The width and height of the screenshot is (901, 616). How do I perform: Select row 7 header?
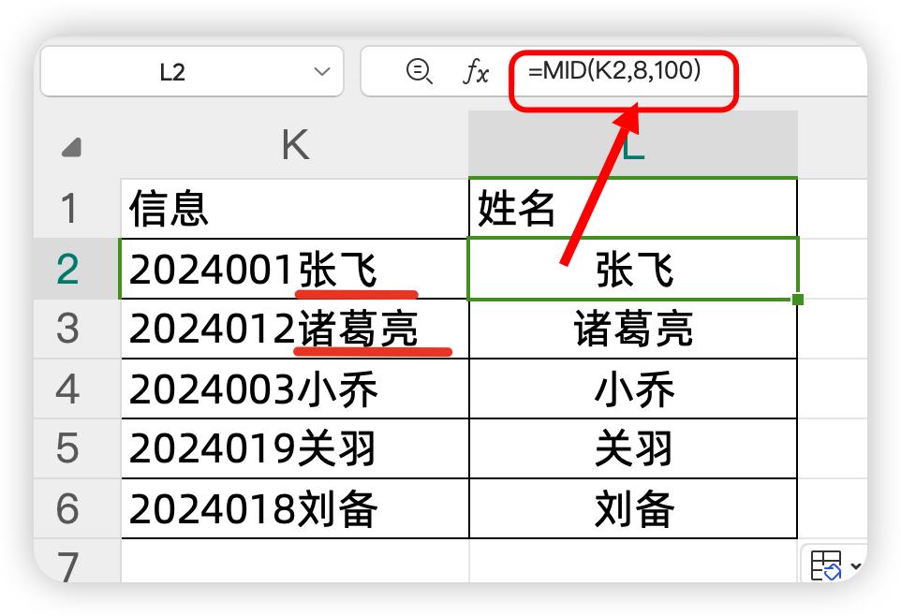coord(77,561)
